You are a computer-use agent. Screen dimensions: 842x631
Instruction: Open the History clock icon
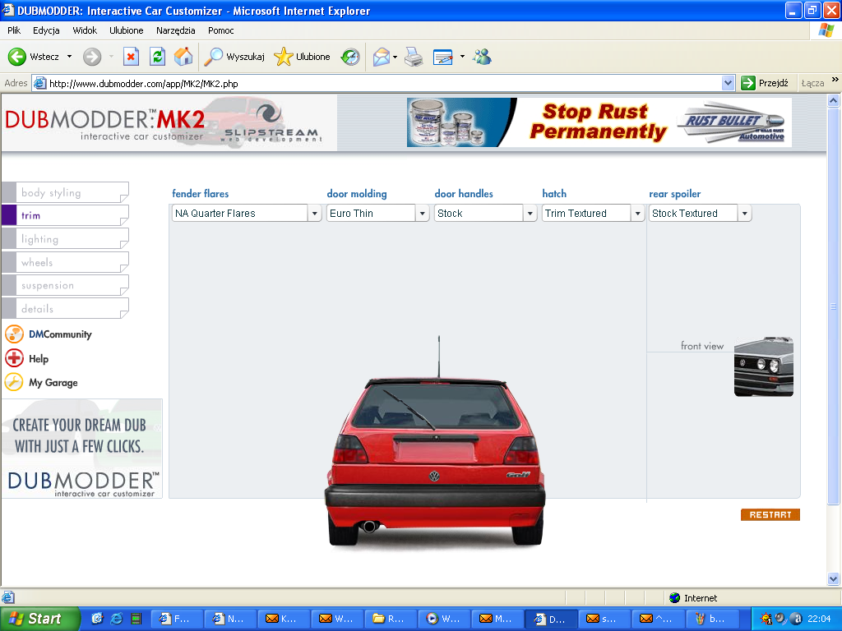click(350, 57)
